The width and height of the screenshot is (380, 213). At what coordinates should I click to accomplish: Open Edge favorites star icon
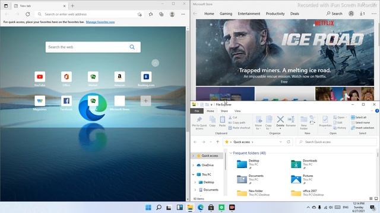click(x=151, y=14)
